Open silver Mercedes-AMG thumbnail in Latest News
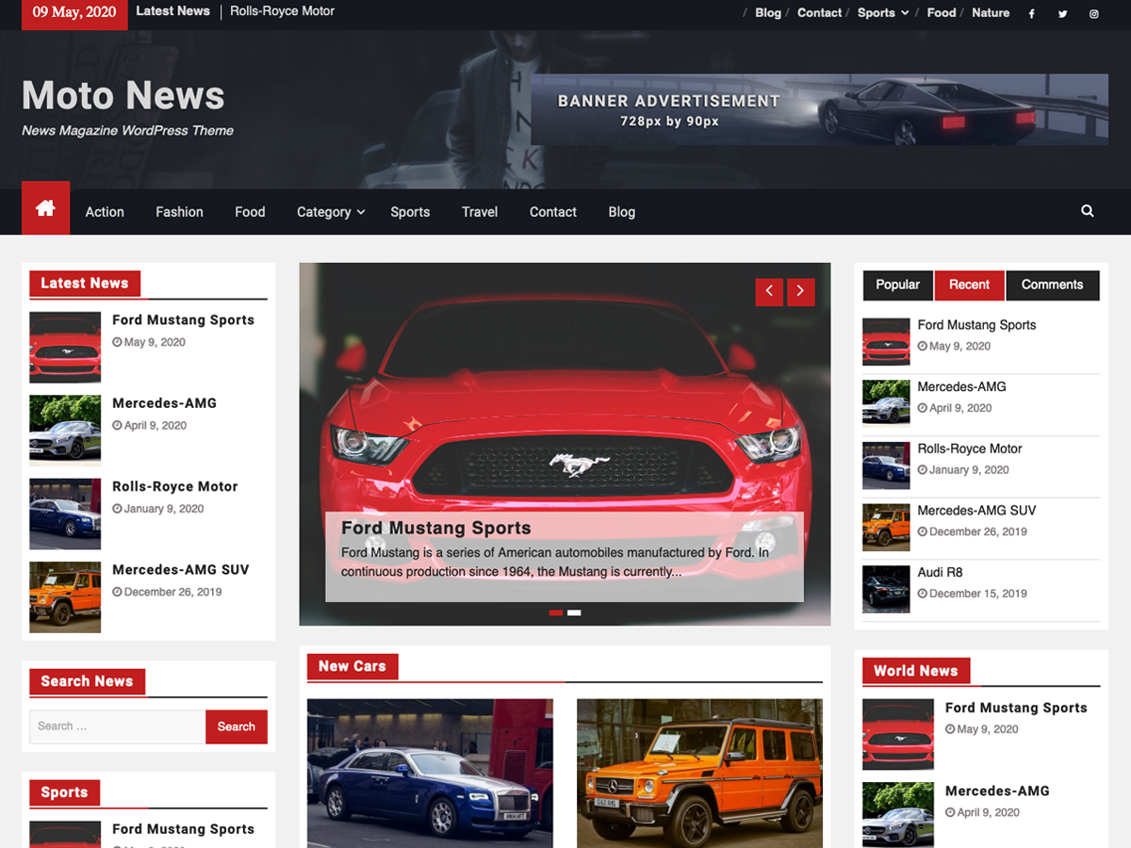Image resolution: width=1131 pixels, height=848 pixels. (x=65, y=431)
